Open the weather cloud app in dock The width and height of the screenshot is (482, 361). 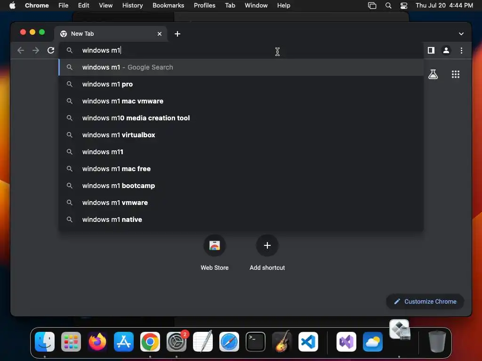point(373,342)
